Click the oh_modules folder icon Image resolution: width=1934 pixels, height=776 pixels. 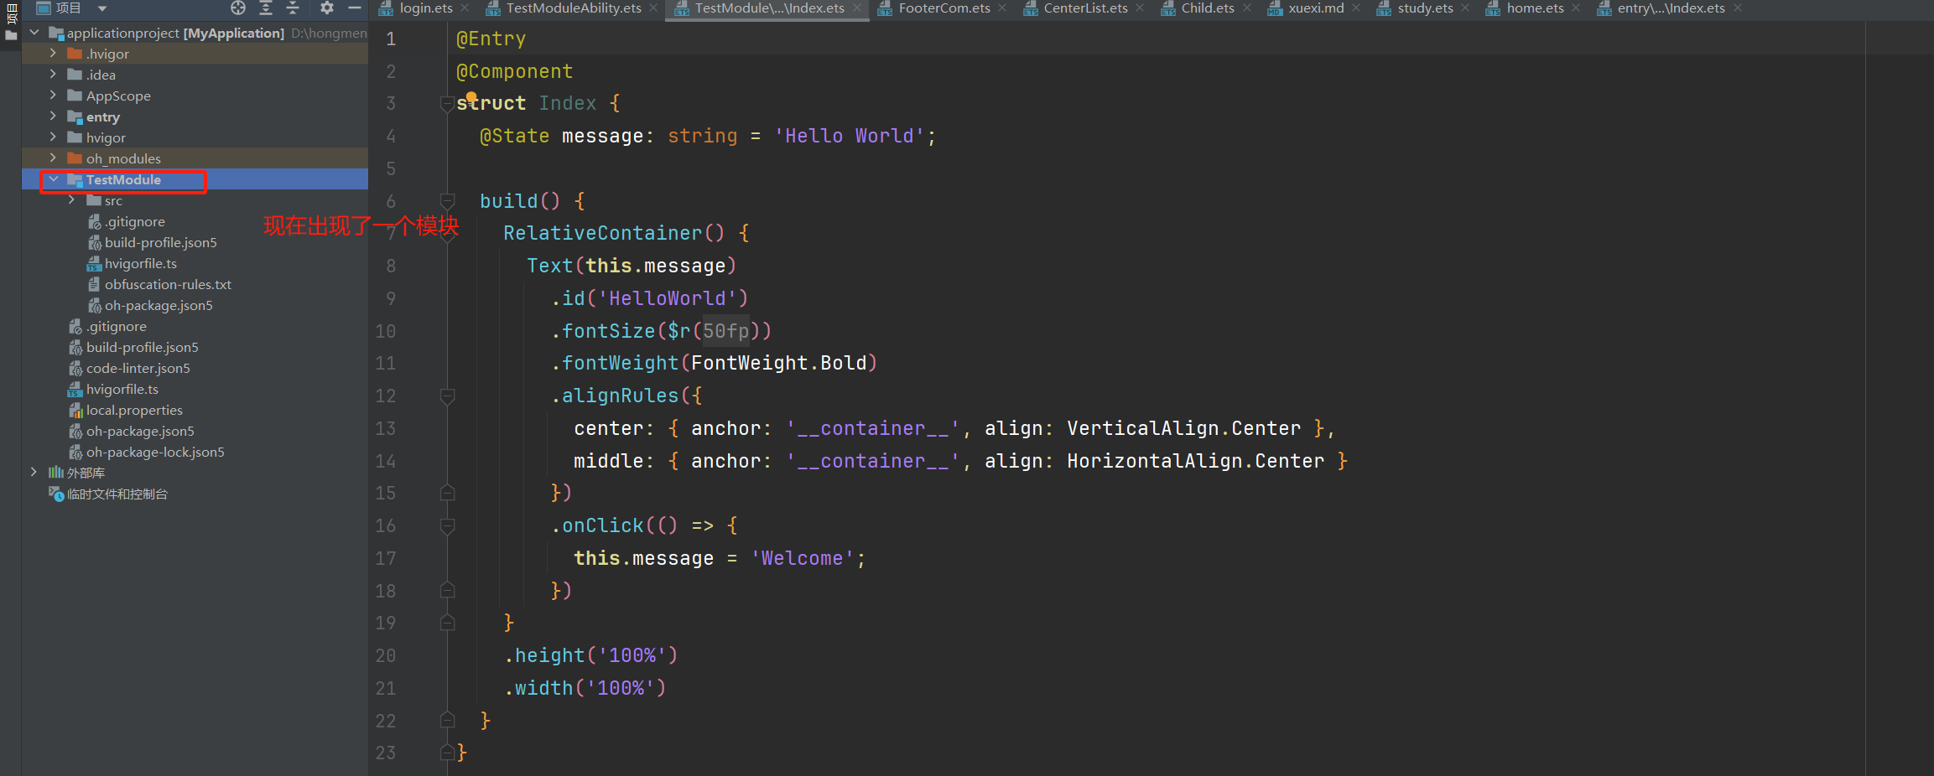pos(75,158)
